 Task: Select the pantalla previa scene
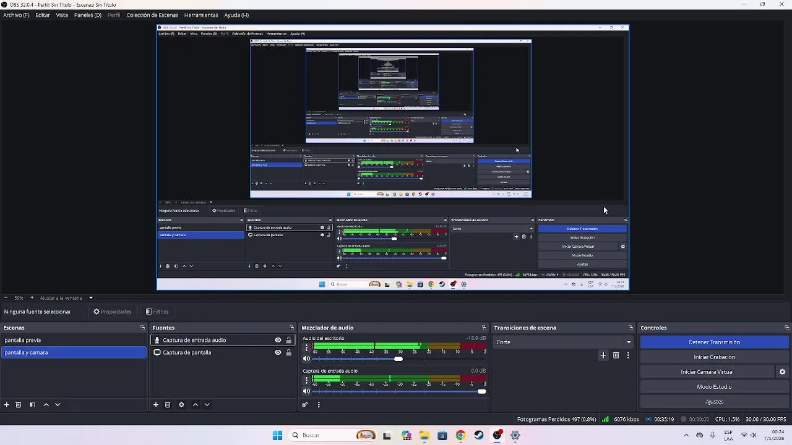click(x=74, y=340)
